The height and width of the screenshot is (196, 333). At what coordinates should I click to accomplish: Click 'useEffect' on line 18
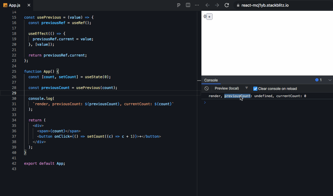38,33
